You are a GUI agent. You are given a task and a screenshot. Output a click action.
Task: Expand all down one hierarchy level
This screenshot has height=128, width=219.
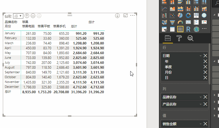click(39, 16)
